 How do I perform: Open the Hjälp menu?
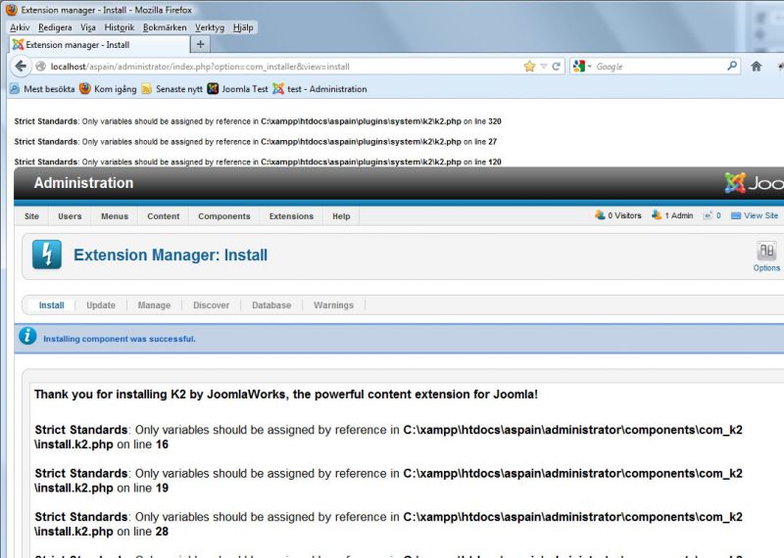243,27
